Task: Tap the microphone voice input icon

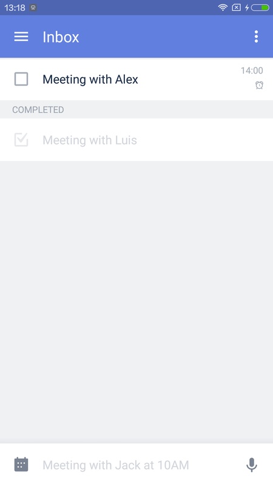Action: (x=251, y=465)
